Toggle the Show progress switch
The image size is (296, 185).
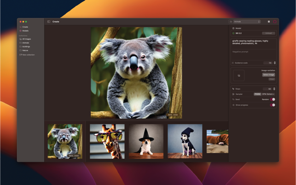[x=273, y=105]
